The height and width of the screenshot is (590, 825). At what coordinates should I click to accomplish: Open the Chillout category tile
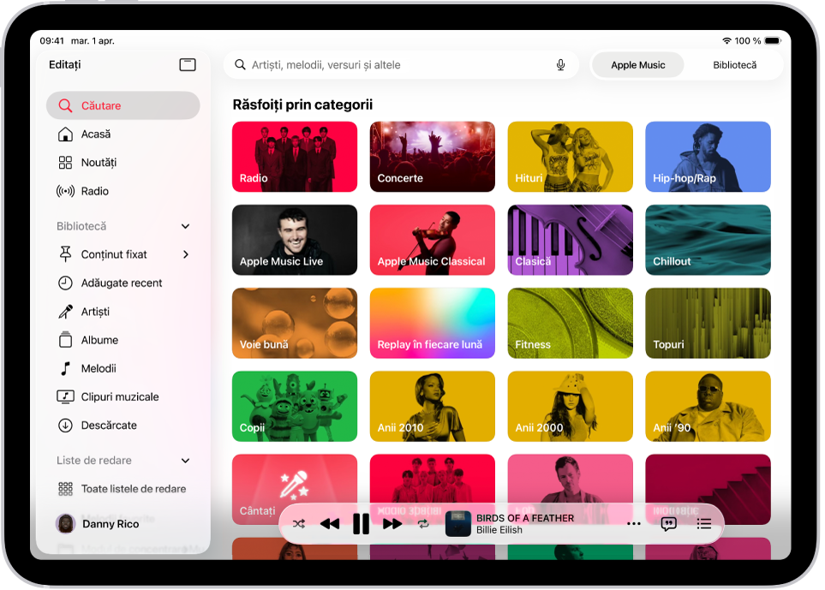[x=708, y=240]
